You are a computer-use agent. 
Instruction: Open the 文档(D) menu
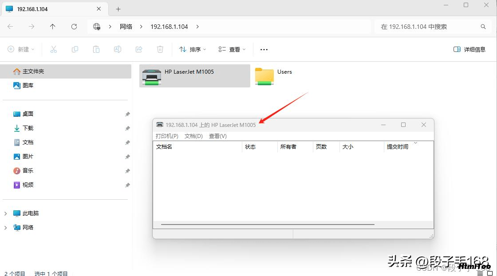193,136
